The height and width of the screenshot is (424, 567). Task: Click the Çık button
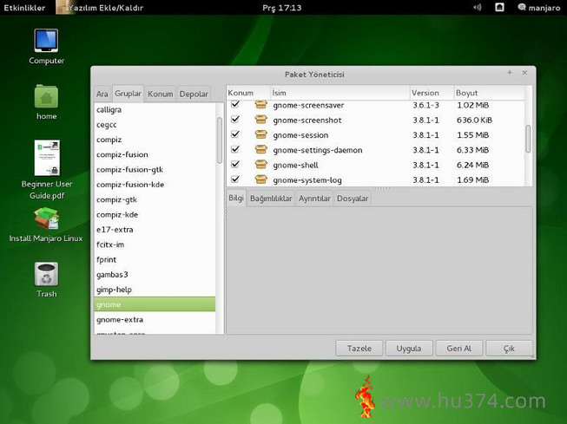click(x=509, y=349)
